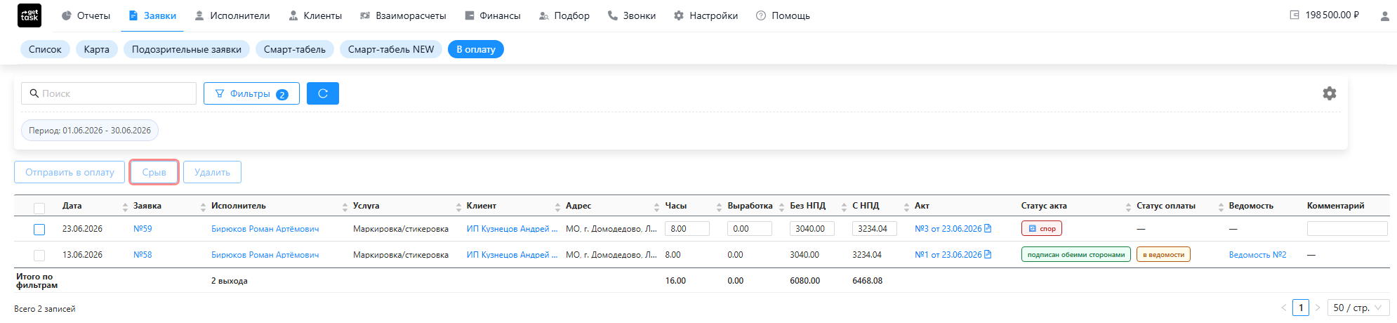Image resolution: width=1397 pixels, height=323 pixels.
Task: Click the Поиск search field
Action: point(109,93)
